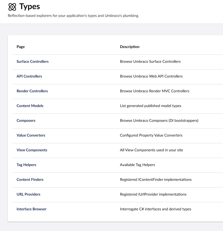Click 'List generated published model types' text

pos(150,106)
